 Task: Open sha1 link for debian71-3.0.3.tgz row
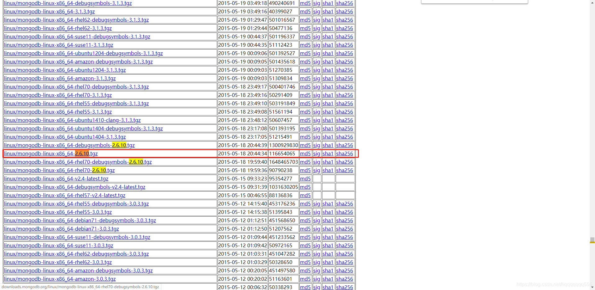(x=328, y=229)
